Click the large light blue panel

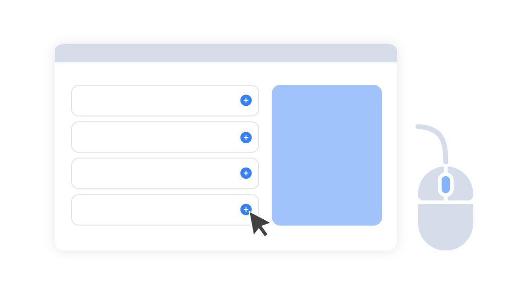(x=326, y=155)
